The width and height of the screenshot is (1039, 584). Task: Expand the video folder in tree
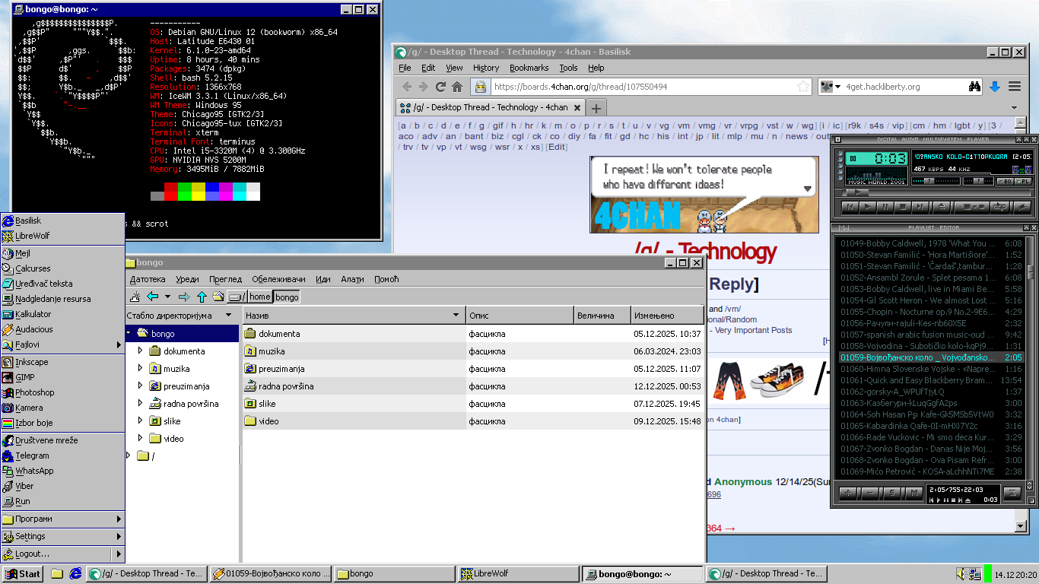click(140, 439)
